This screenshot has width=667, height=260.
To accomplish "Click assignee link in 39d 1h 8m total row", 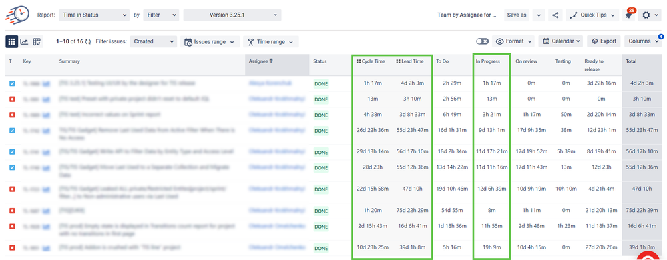I will click(x=277, y=247).
